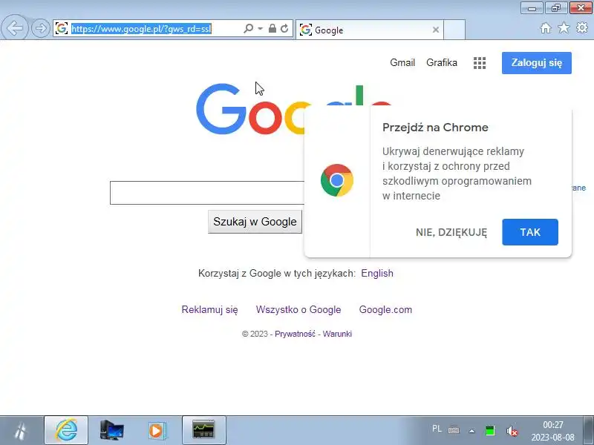Open the Windows Start button

(20, 431)
